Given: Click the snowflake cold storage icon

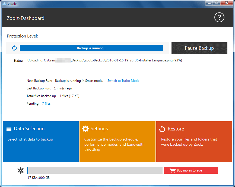Looking at the screenshot, I should coord(21,170).
